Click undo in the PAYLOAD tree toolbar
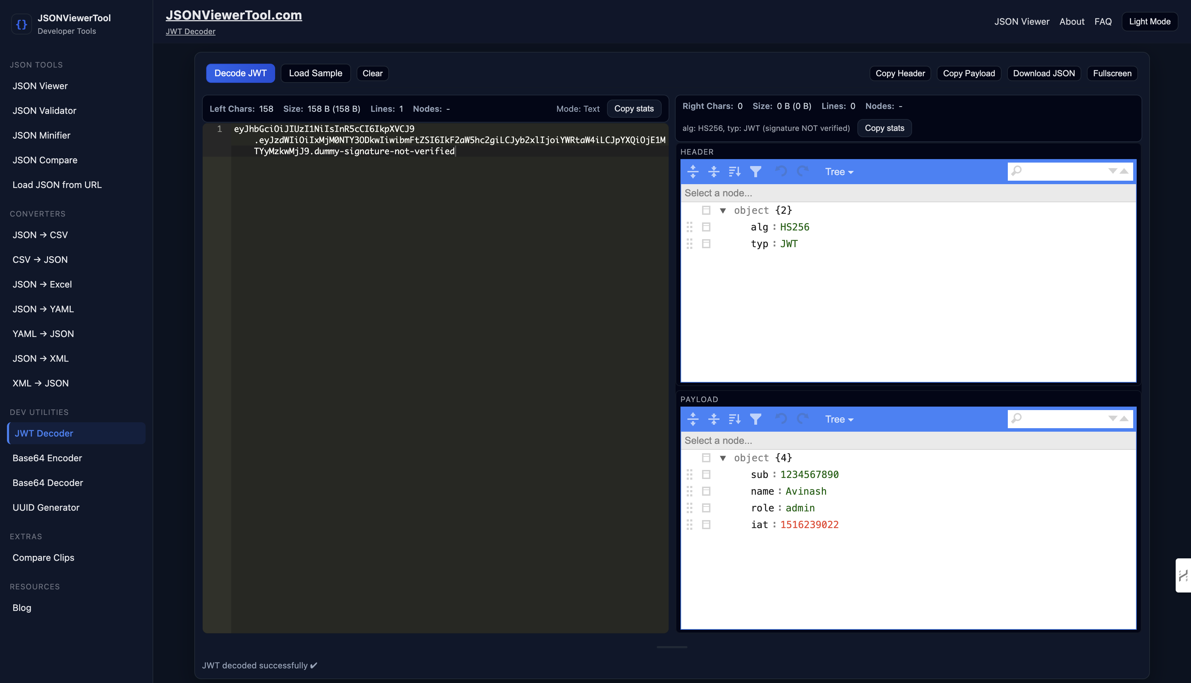This screenshot has width=1191, height=683. tap(781, 419)
